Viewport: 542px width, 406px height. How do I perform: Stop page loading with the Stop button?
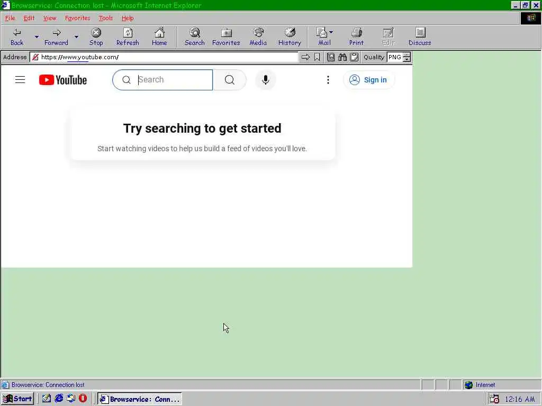(96, 36)
